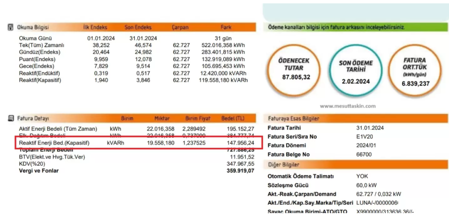
Task: Click the KDV(%20) amount '347.967,55'
Action: click(241, 164)
